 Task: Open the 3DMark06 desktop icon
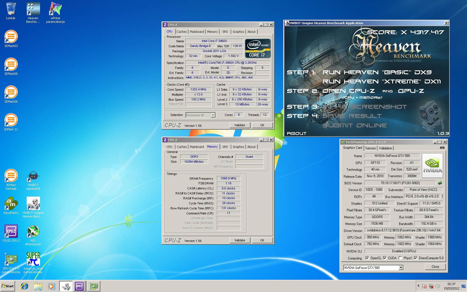coord(11,95)
